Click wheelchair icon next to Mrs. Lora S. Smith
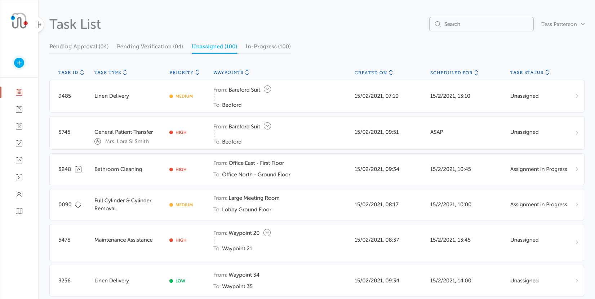Screen dimensions: 595x299 pyautogui.click(x=98, y=141)
